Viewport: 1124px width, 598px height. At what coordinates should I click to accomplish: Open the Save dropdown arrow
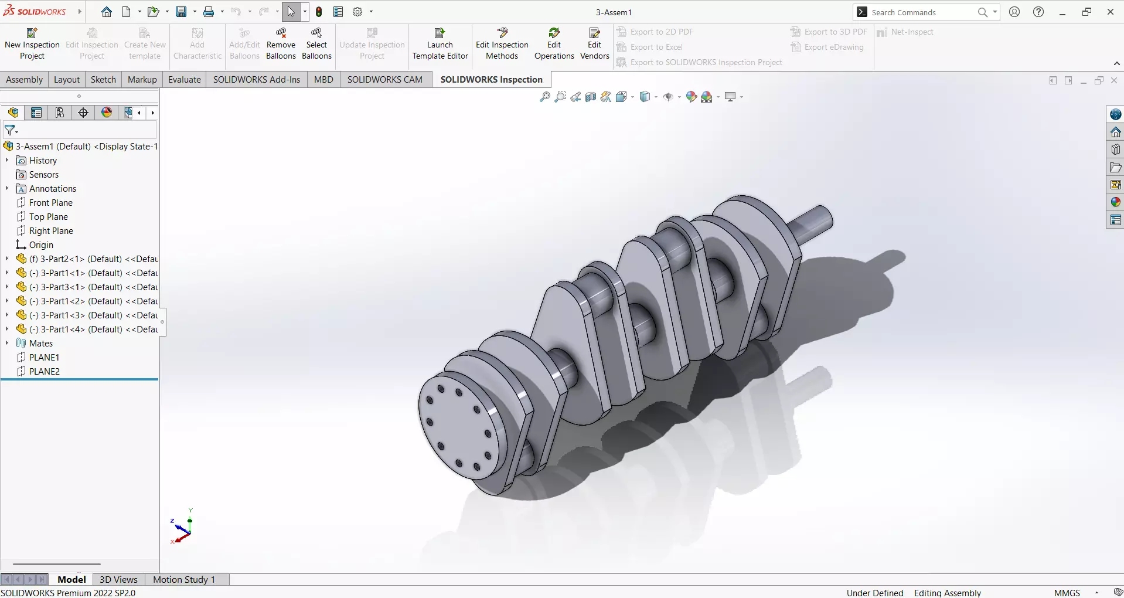click(195, 12)
